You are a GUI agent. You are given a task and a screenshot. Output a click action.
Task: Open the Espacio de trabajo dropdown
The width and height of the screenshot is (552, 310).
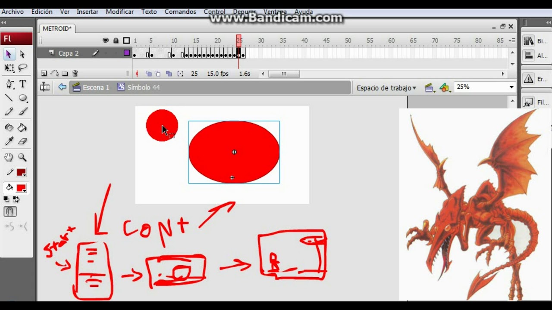point(386,88)
